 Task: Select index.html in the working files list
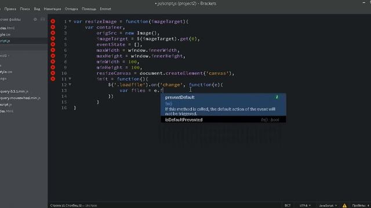(x=7, y=28)
